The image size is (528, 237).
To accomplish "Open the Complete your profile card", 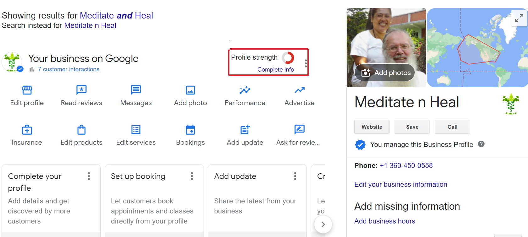I will click(x=51, y=201).
